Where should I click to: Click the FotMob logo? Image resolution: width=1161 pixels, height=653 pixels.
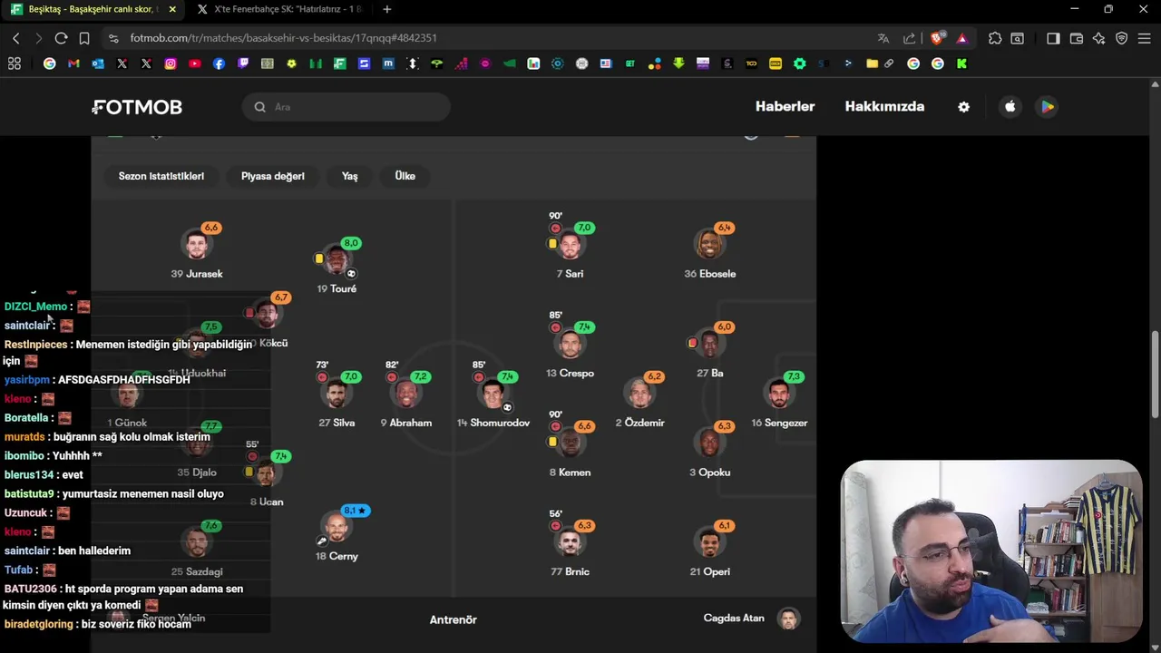point(137,107)
